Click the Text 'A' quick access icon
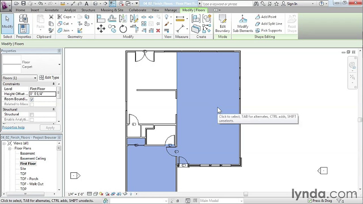 click(x=86, y=4)
